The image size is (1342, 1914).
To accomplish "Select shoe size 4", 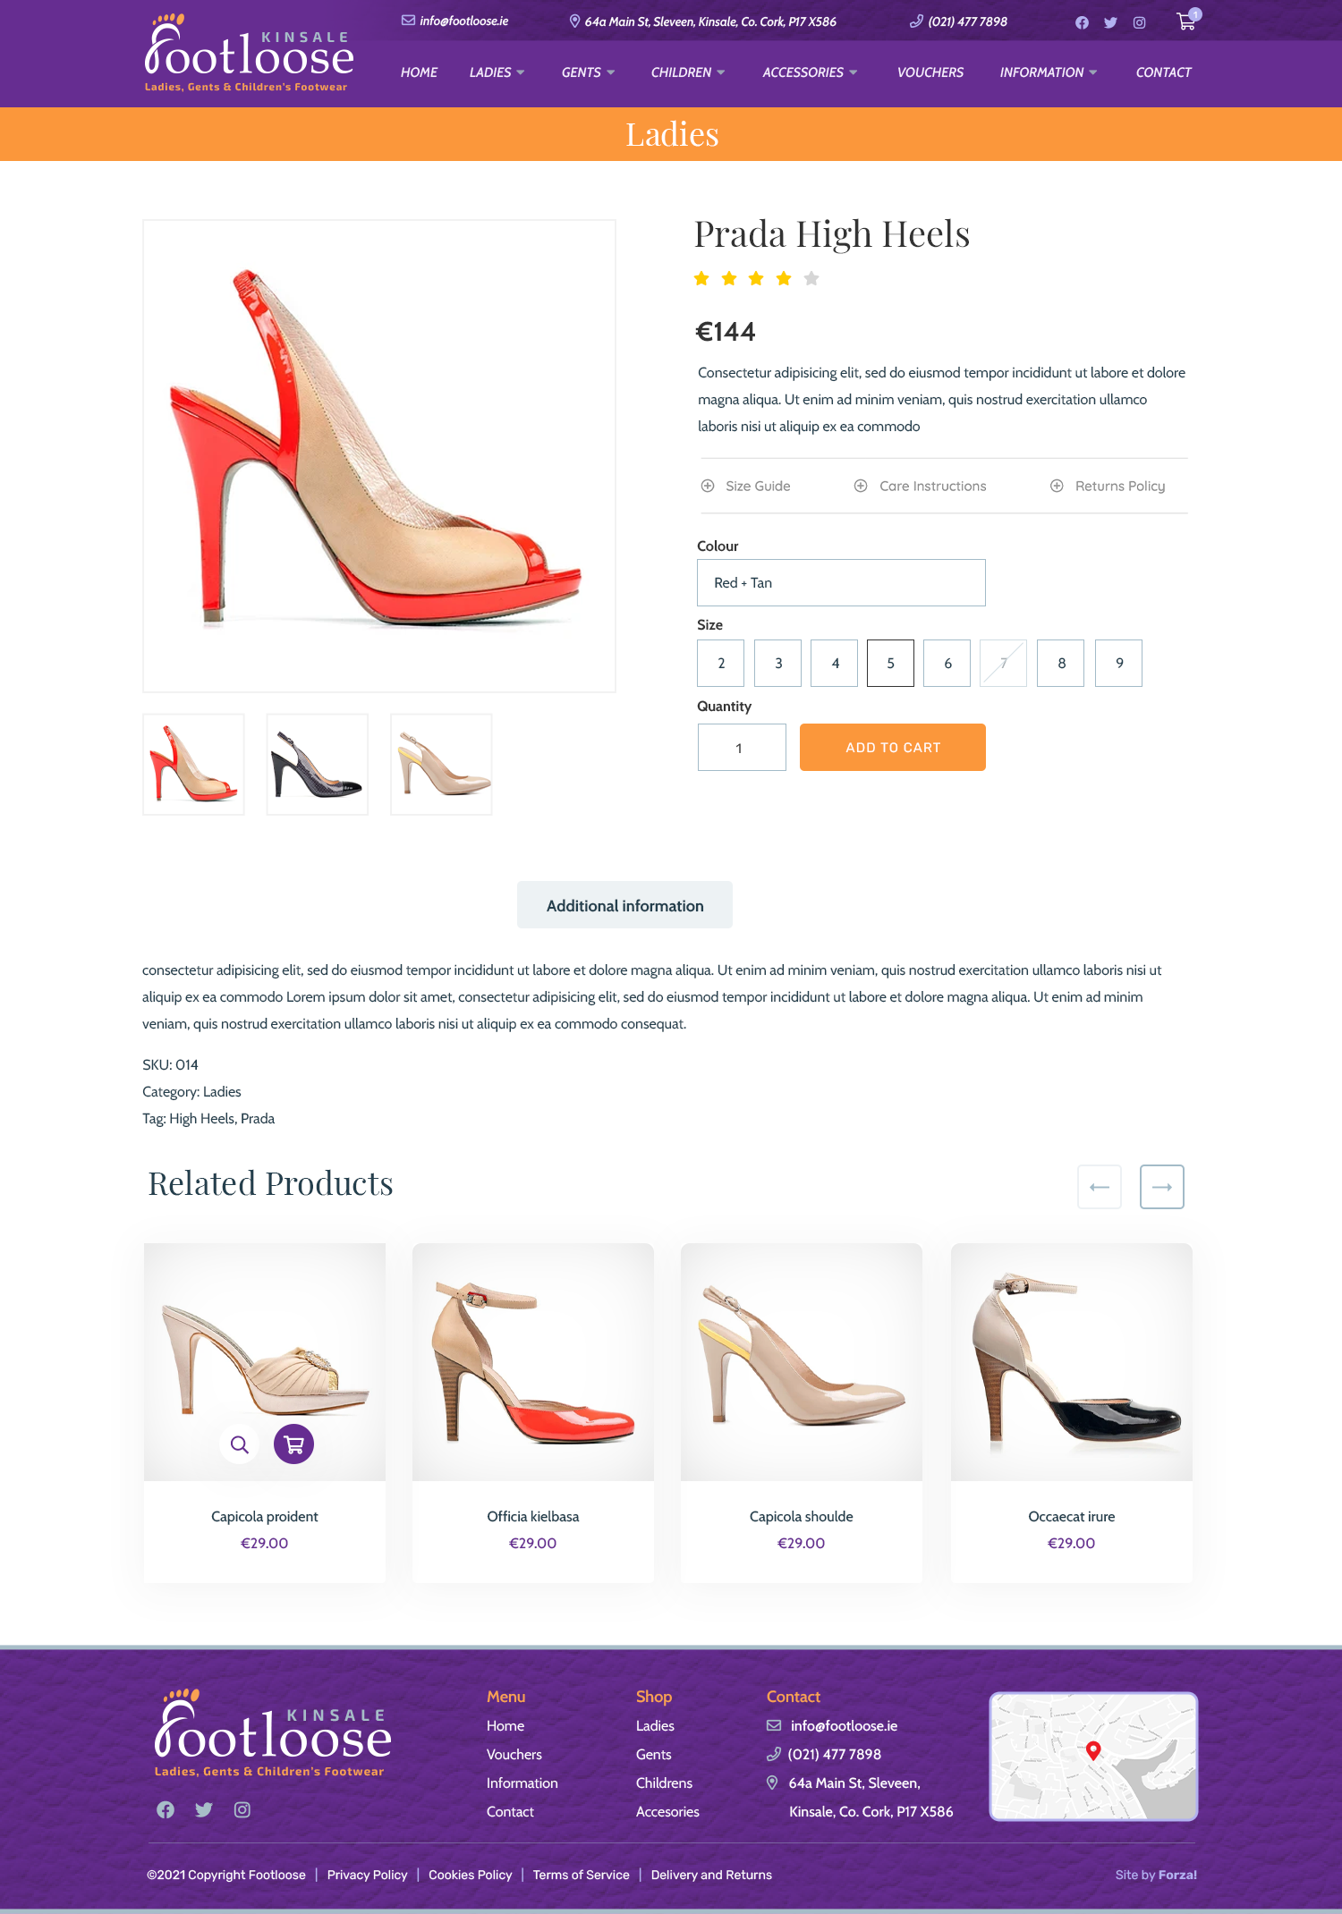I will coord(835,663).
